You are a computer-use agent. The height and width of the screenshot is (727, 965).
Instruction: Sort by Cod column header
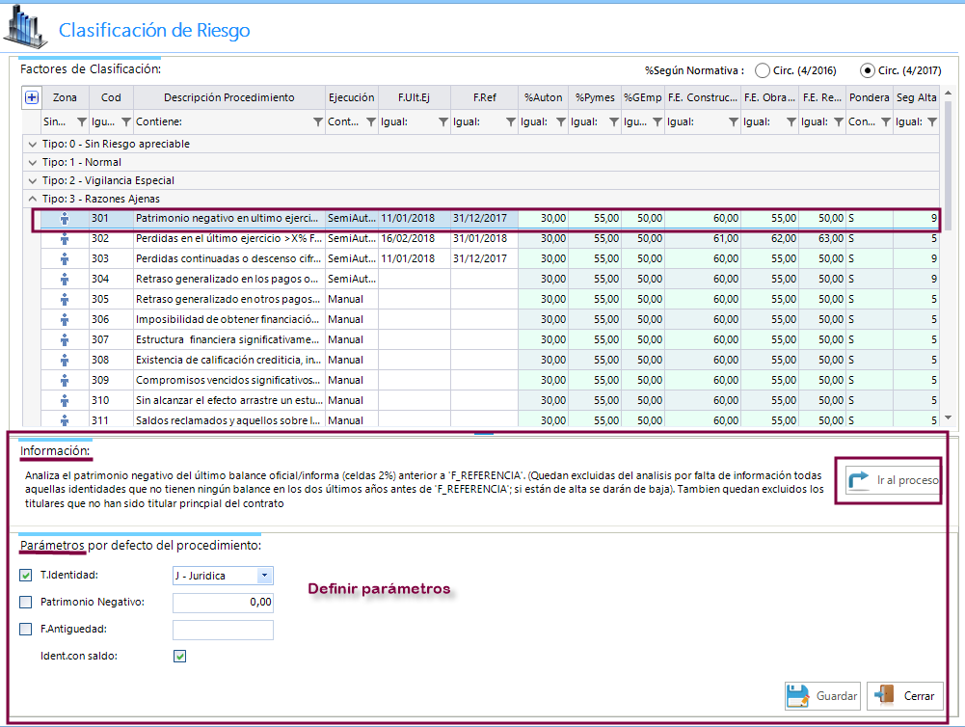click(112, 97)
